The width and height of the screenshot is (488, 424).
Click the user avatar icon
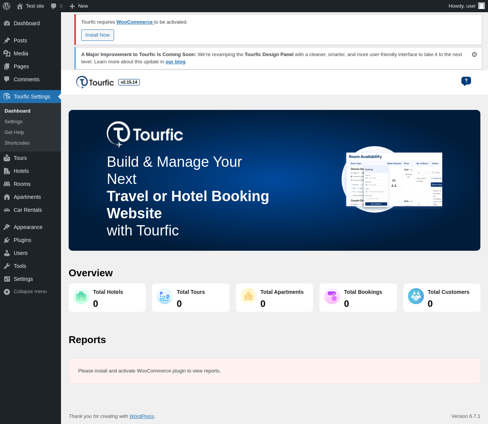coord(482,6)
